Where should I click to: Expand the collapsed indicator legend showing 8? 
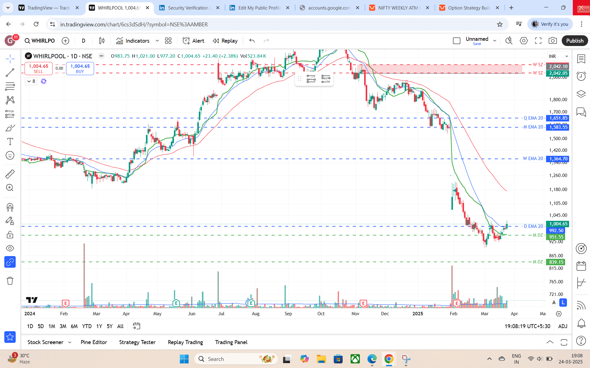(x=31, y=81)
